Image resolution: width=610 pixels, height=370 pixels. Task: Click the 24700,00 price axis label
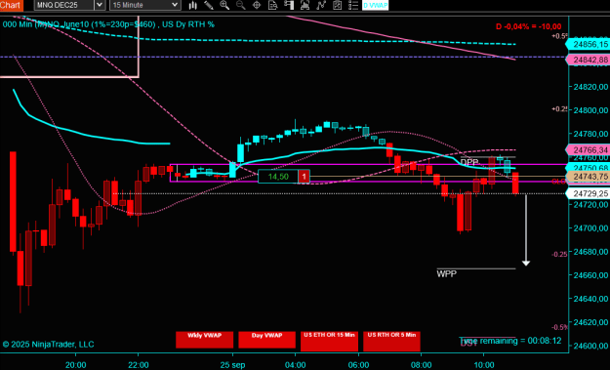(x=590, y=228)
